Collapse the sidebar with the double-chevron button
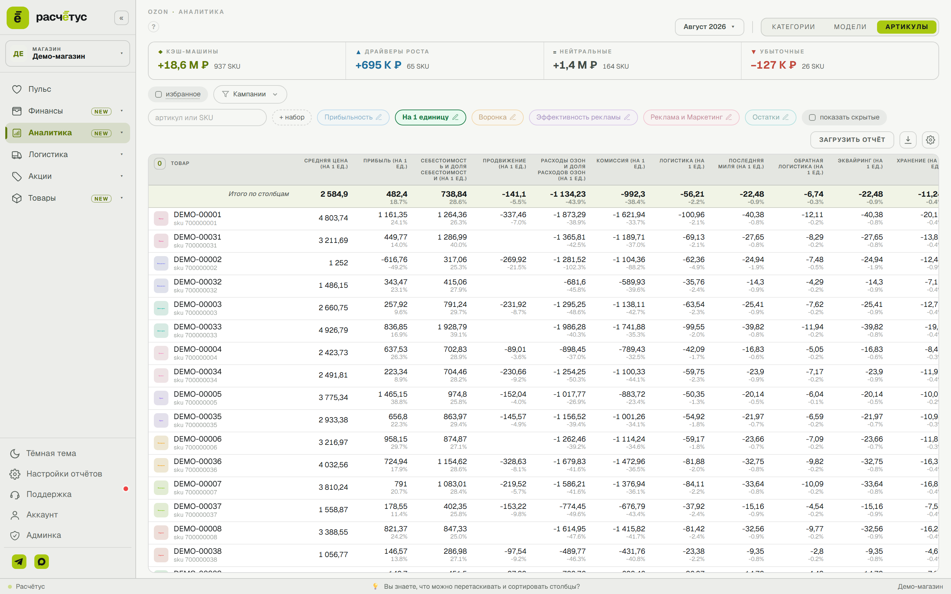 coord(122,18)
